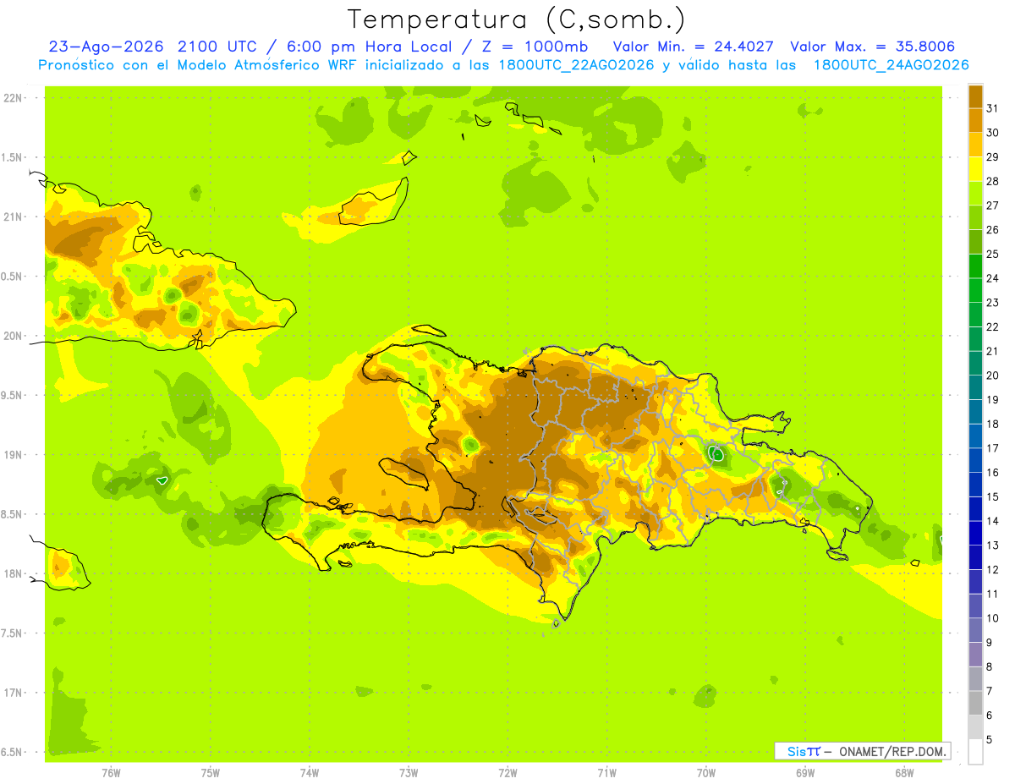
Task: Click the "76W" longitude label
Action: [111, 773]
